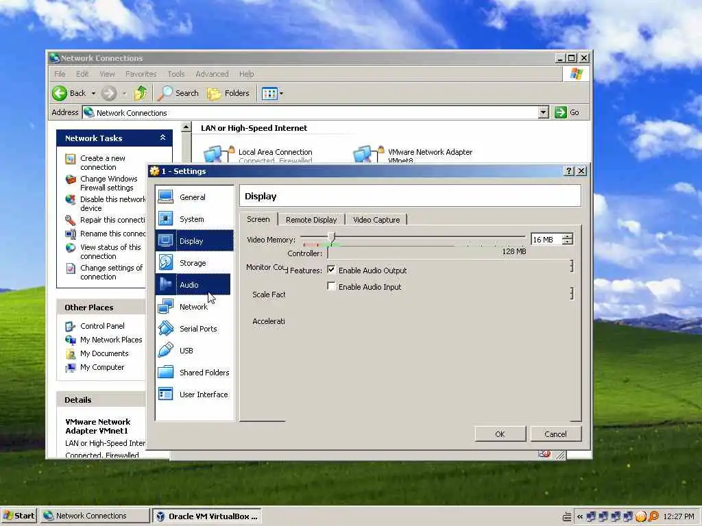Open the Network settings category
The height and width of the screenshot is (526, 702).
[194, 307]
